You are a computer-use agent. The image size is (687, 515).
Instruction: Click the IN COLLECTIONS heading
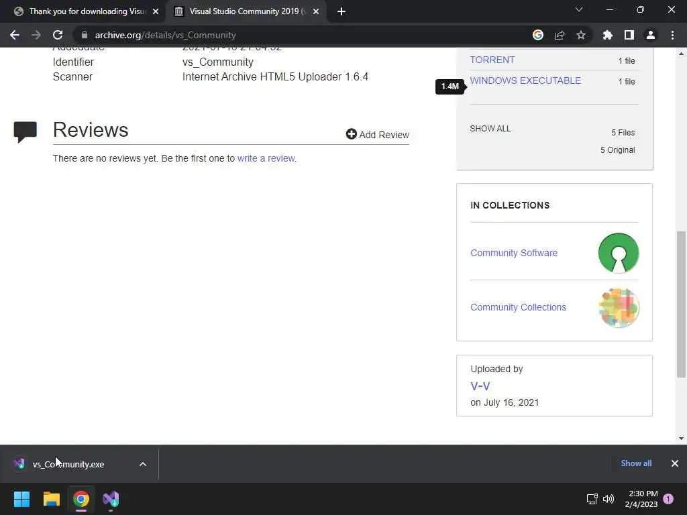(510, 205)
